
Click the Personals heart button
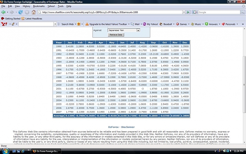(x=228, y=24)
